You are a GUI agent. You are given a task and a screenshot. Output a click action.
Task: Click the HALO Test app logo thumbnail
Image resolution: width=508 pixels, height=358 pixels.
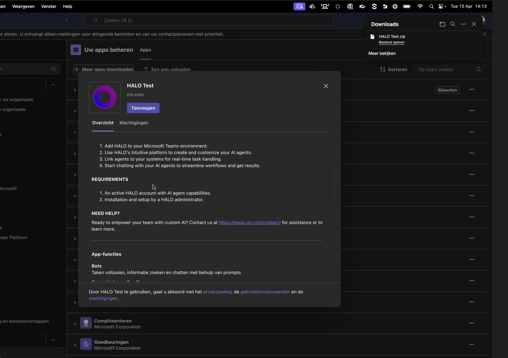105,97
